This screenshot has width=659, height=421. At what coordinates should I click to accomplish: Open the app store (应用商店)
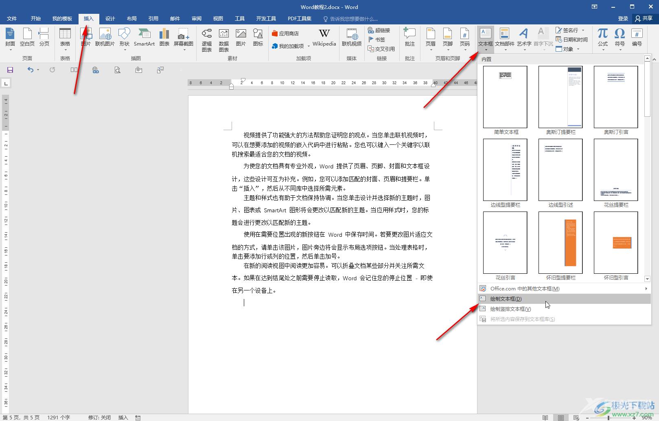(285, 33)
